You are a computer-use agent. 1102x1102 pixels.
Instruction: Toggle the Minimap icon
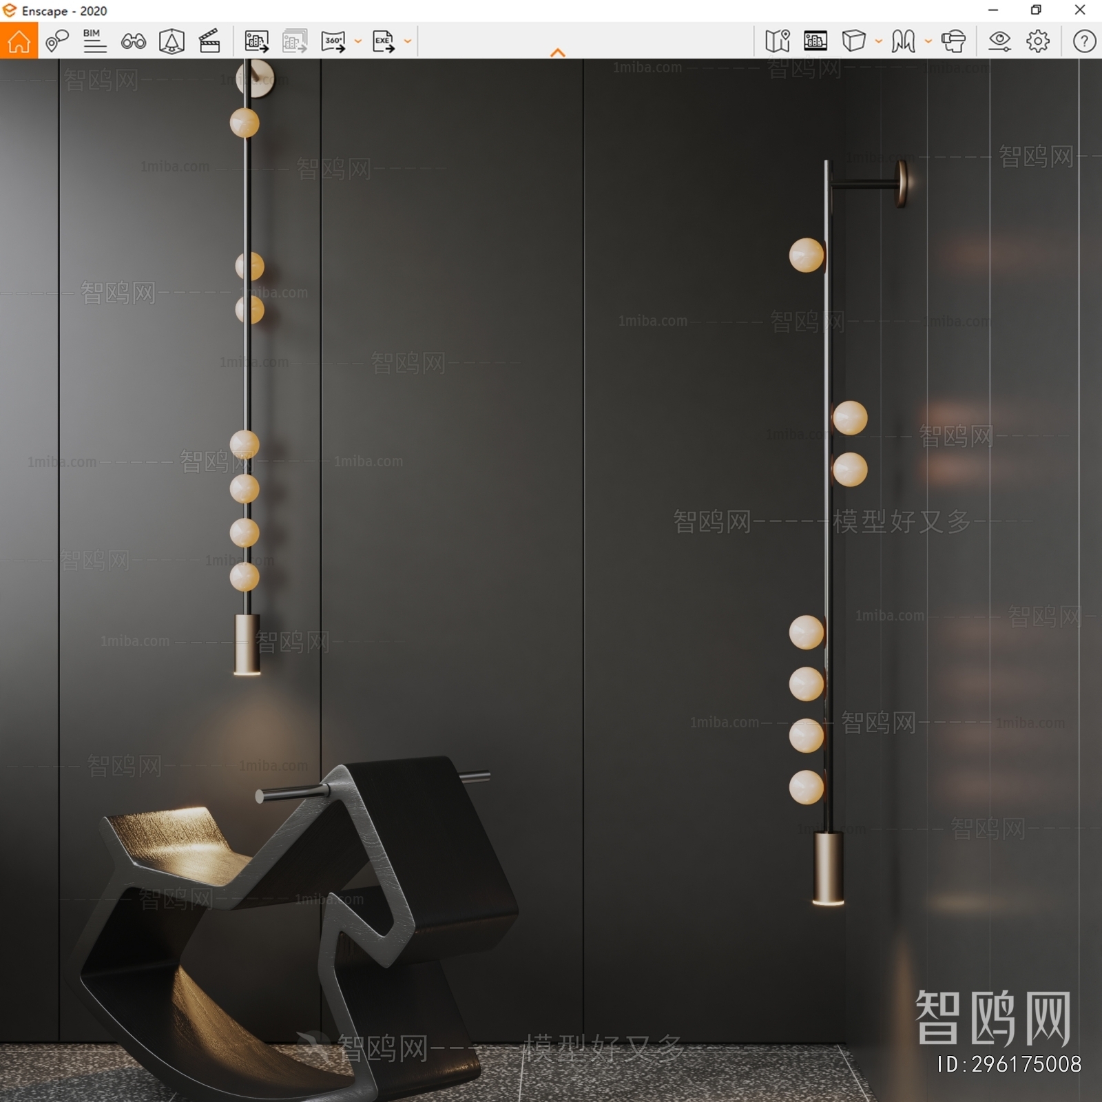[x=778, y=41]
